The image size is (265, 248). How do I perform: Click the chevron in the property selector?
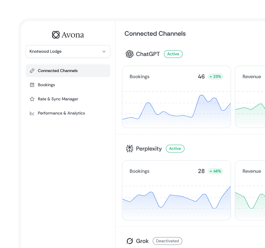click(104, 51)
